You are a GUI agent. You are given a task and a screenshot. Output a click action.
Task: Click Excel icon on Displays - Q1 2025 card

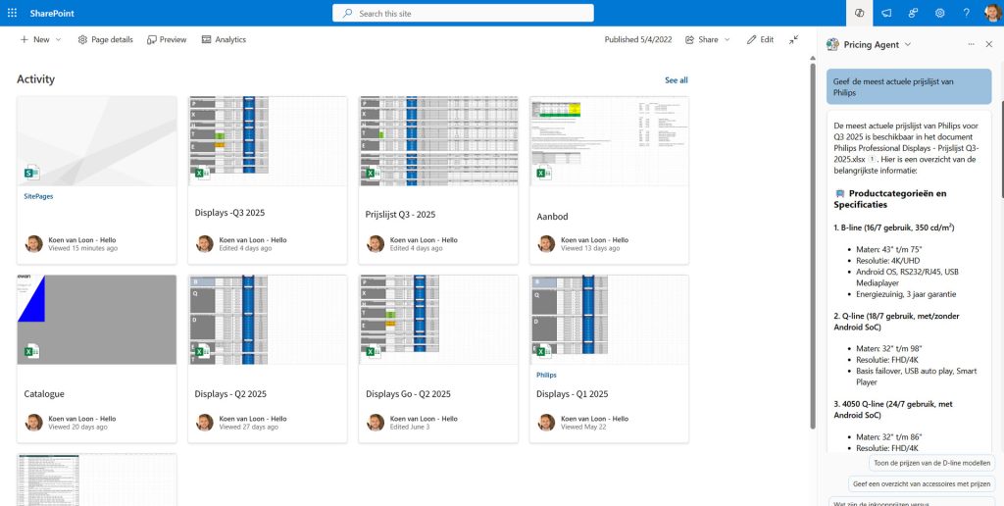pos(544,350)
